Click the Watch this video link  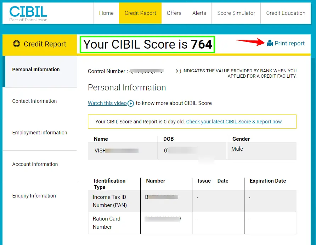pos(107,103)
